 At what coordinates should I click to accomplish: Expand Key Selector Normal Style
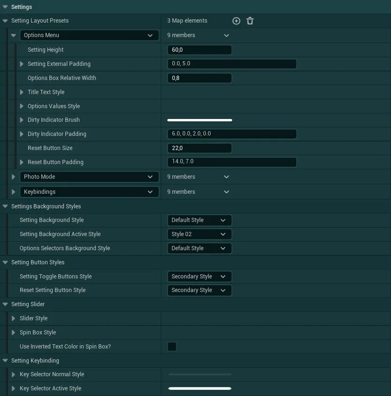click(x=13, y=374)
